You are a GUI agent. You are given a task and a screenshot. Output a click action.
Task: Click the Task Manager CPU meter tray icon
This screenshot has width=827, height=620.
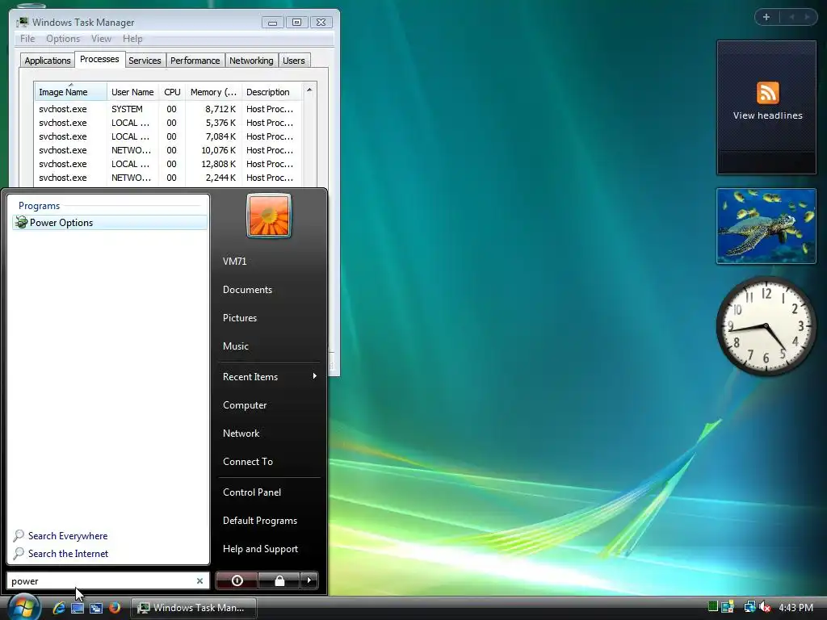point(713,607)
